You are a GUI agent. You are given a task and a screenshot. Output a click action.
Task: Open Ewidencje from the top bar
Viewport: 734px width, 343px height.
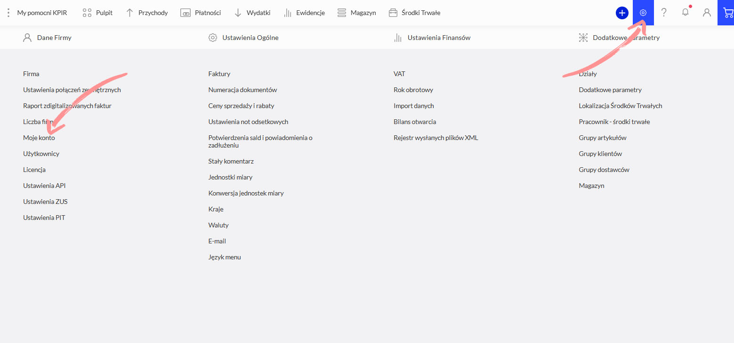304,13
